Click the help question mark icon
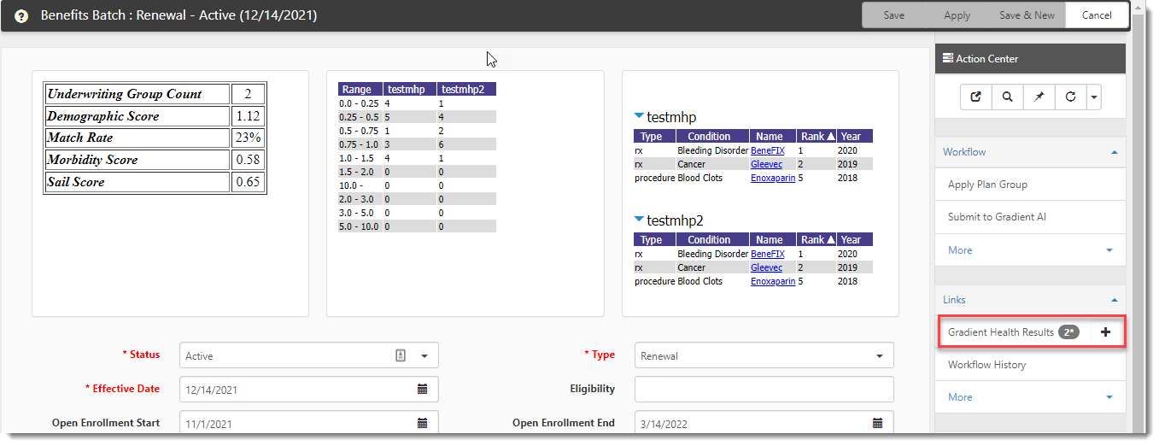The image size is (1159, 446). coord(21,16)
